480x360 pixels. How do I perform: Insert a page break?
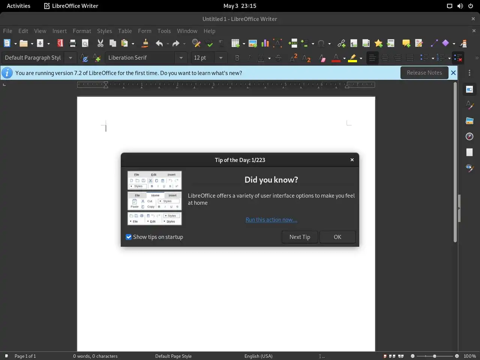[293, 43]
